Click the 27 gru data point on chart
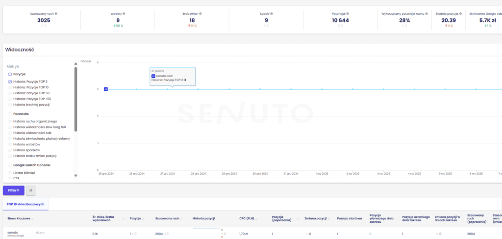The image size is (502, 239). click(168, 89)
